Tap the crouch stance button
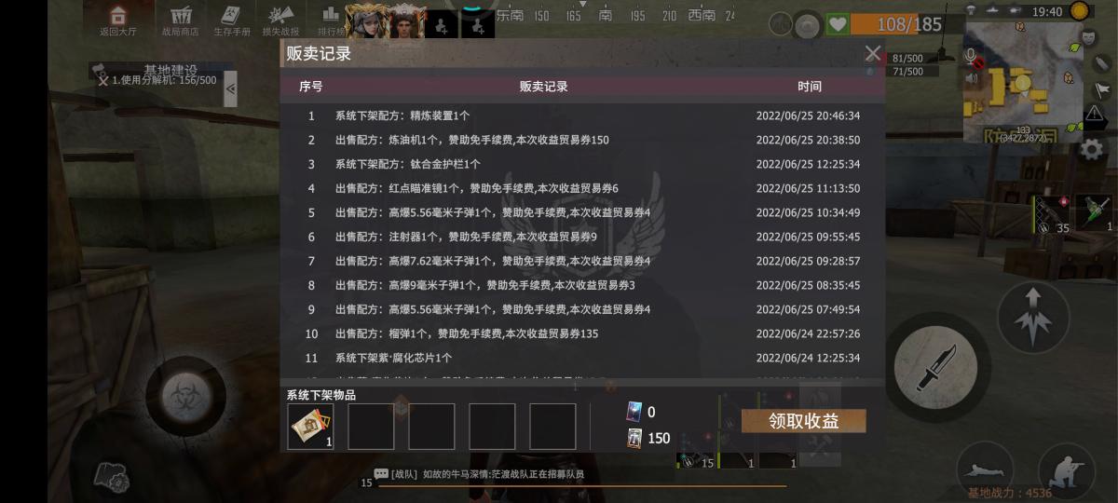1118x503 pixels. [1067, 469]
